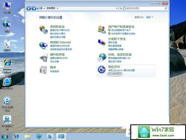Click the 控制面板 breadcrumb
The image size is (186, 140).
(51, 8)
